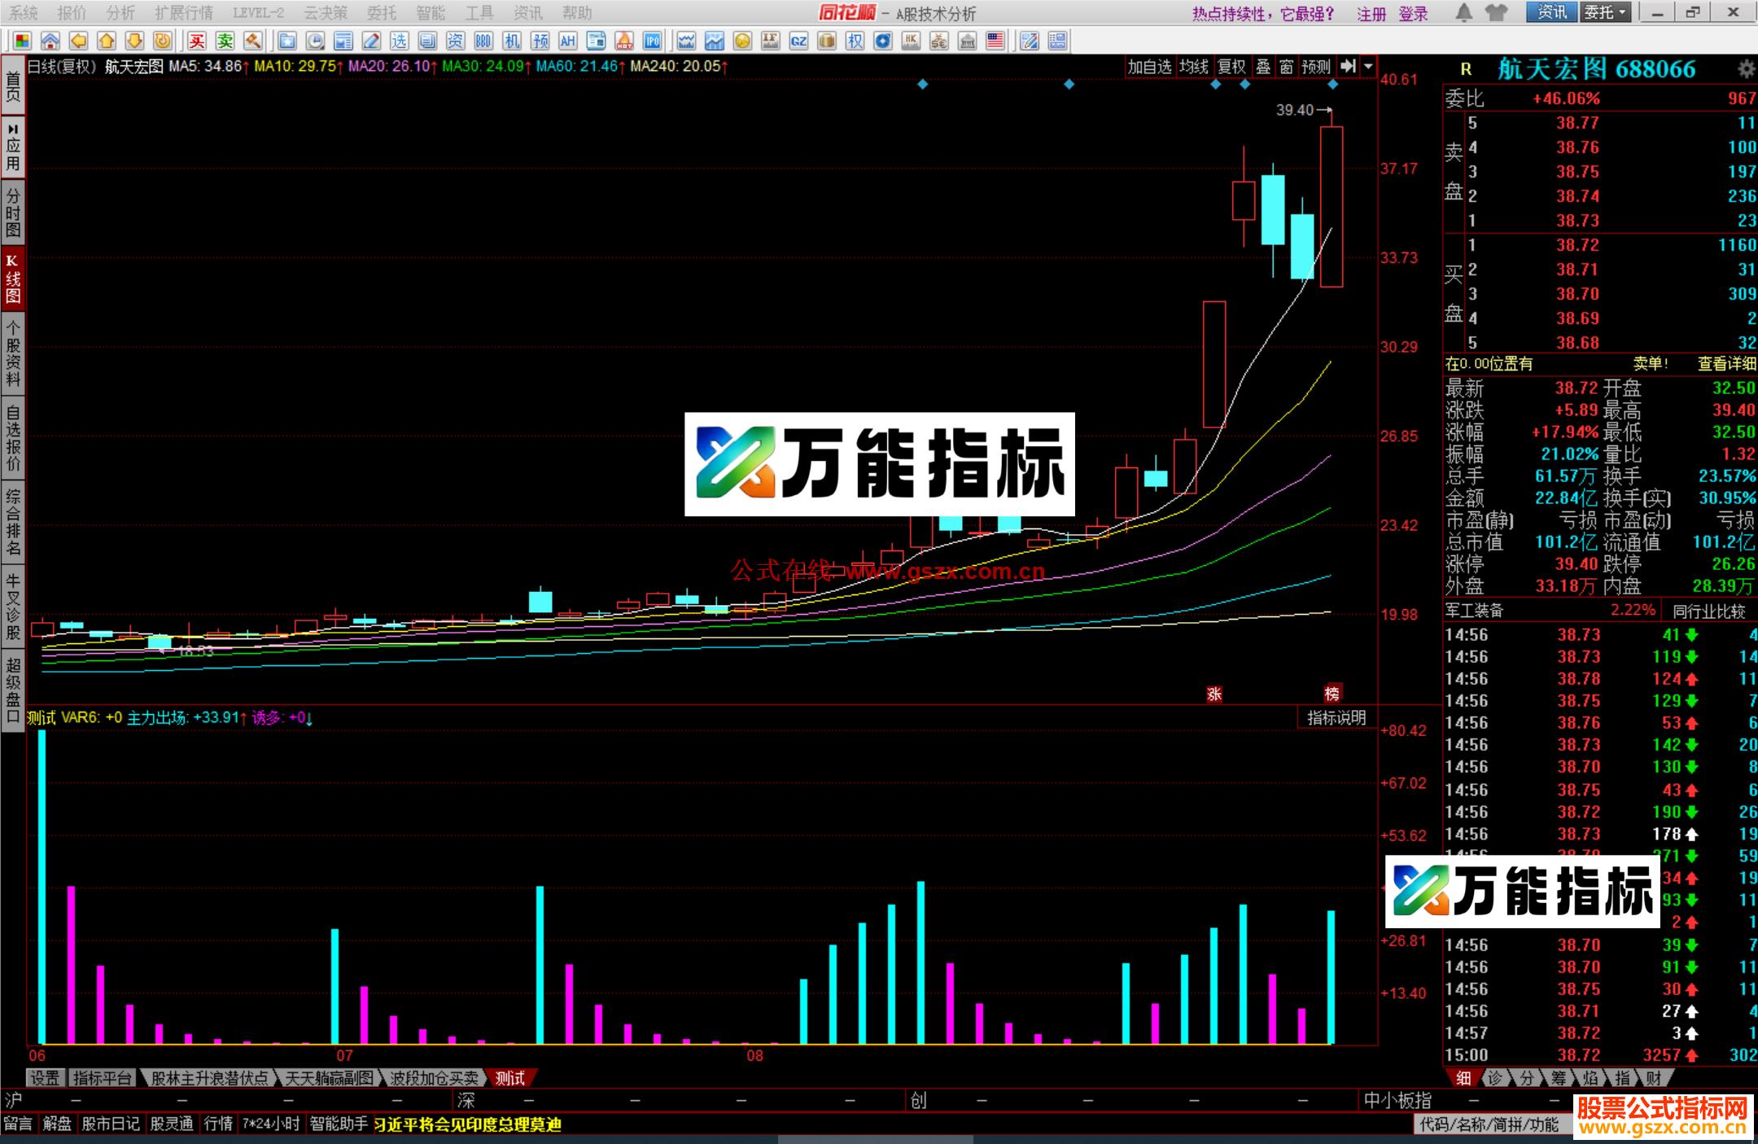This screenshot has height=1144, width=1758.
Task: Toggle 叠 overlay chart button
Action: (1263, 67)
